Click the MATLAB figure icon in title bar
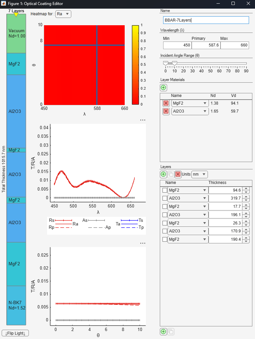255x339 pixels. point(3,3)
